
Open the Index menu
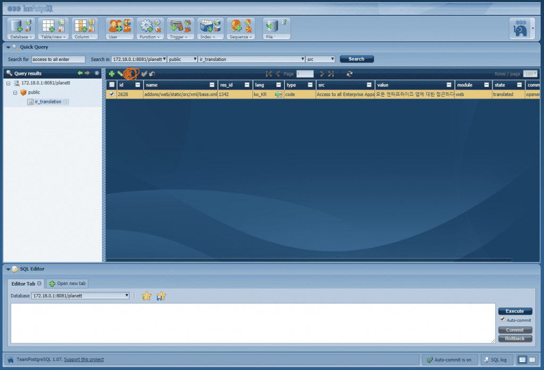coord(208,37)
